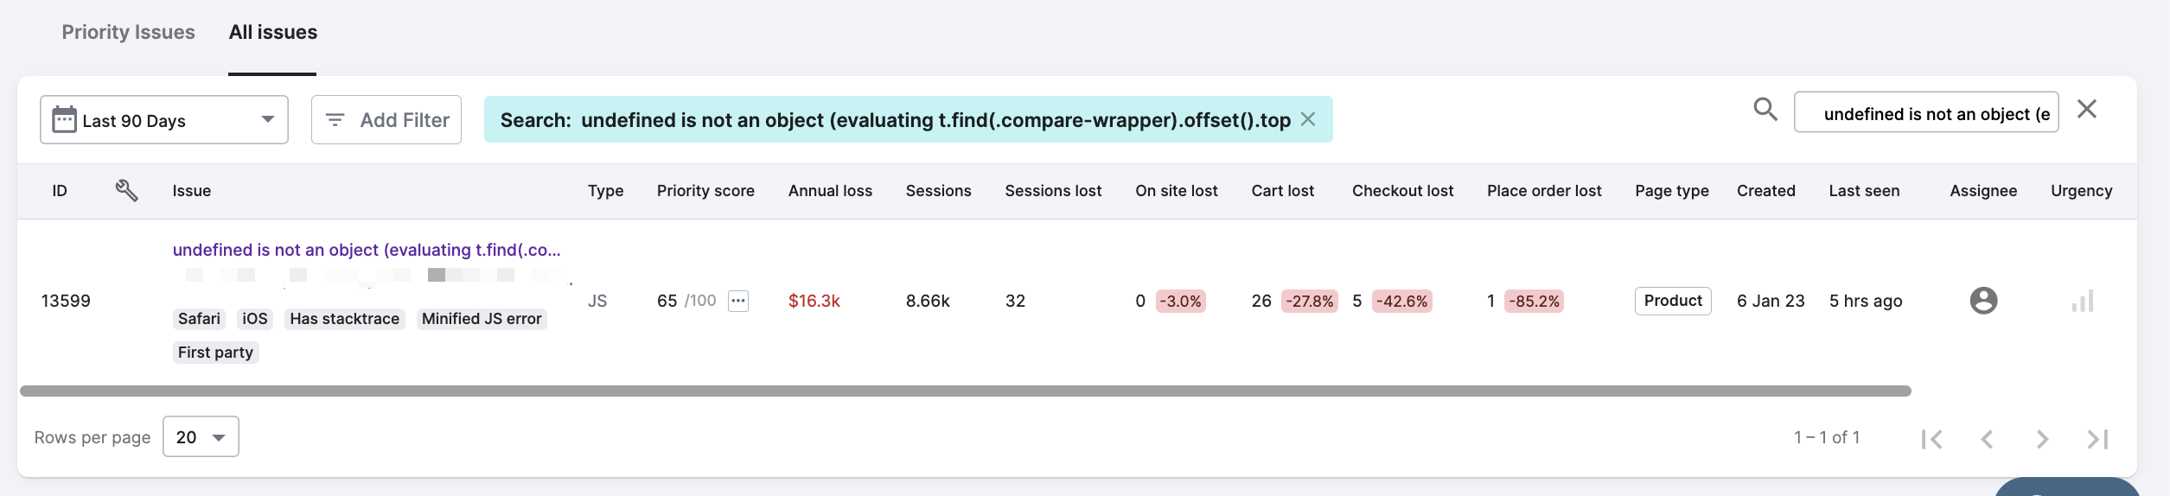Click the wrench column header icon
The height and width of the screenshot is (496, 2170).
126,190
